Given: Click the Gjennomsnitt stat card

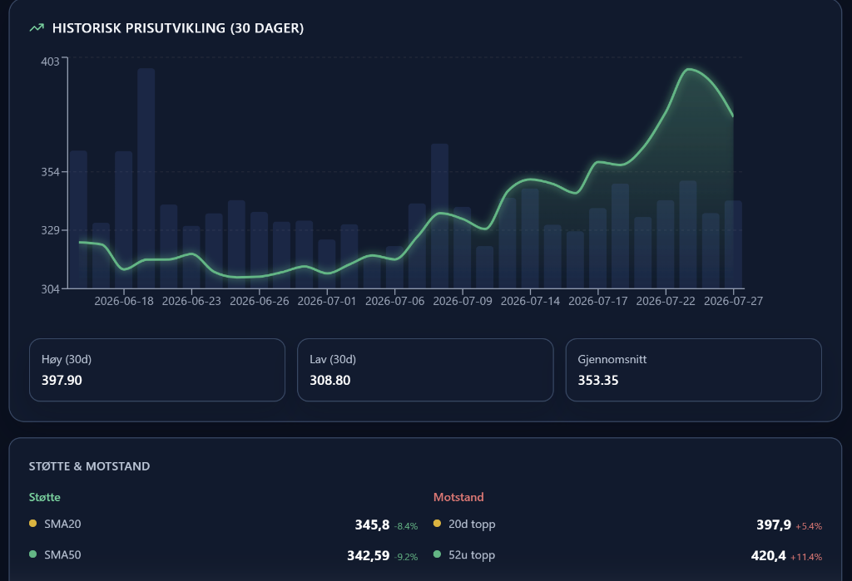Looking at the screenshot, I should click(693, 370).
